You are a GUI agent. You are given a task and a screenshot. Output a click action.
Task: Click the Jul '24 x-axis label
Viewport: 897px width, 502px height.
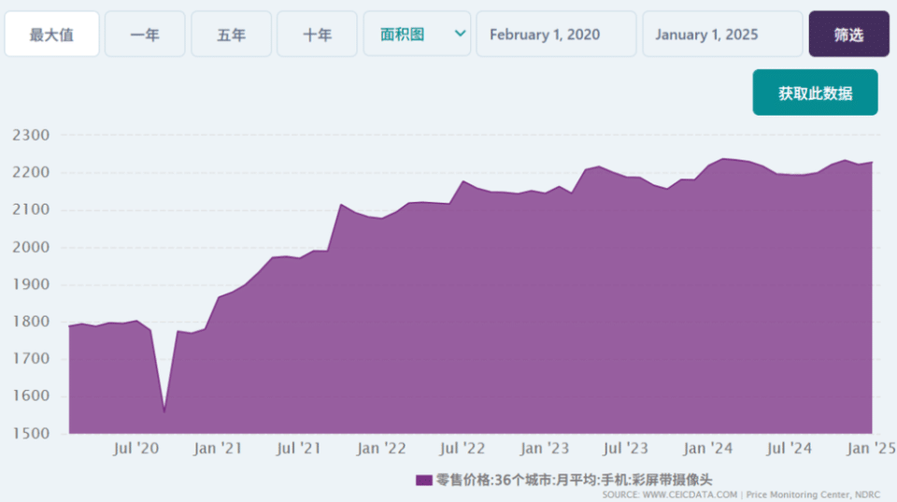[x=790, y=449]
